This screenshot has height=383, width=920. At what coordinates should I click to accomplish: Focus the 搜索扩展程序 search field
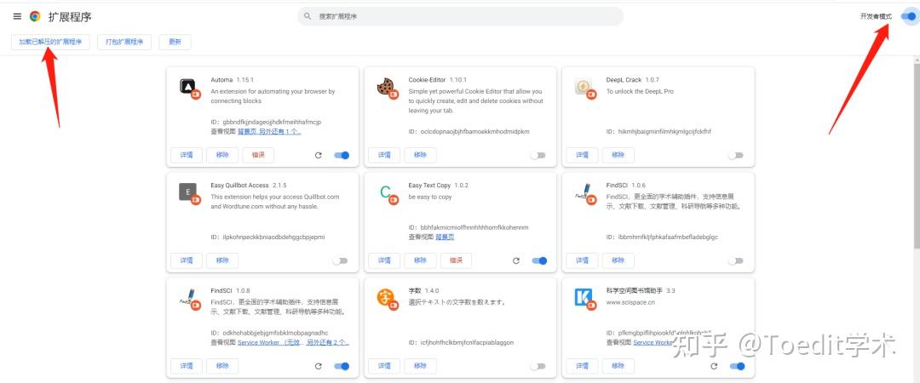(x=461, y=16)
